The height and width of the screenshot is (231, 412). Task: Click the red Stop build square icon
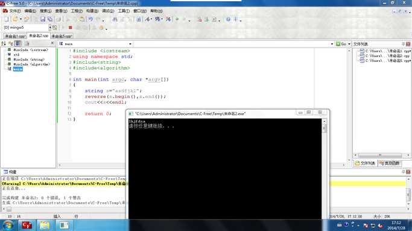pos(70,28)
